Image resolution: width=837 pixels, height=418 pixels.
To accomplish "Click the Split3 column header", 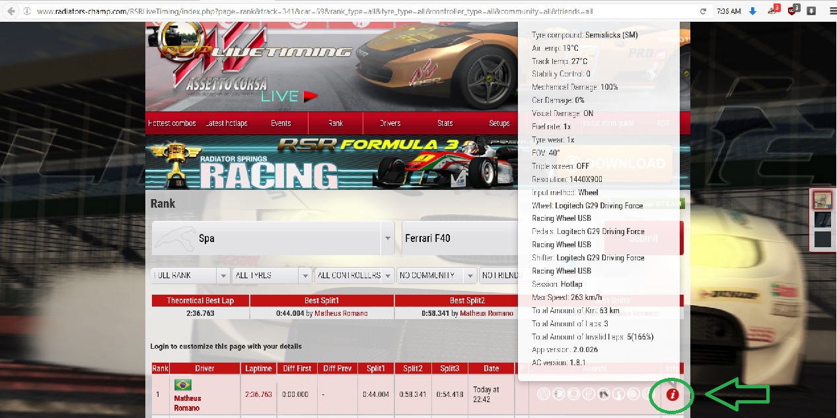I will (x=450, y=368).
